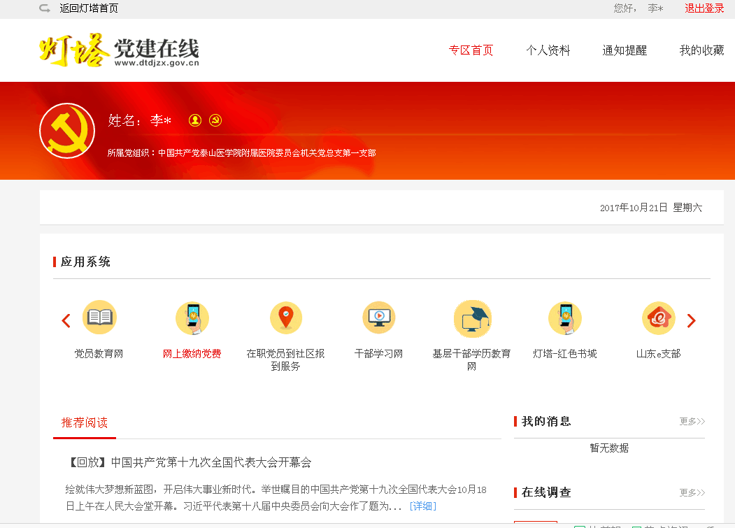Open the 基层干部学历教育网 graduation cap icon

click(x=472, y=319)
